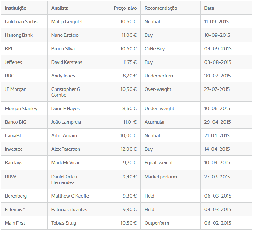Select BPI's CoRe Buy recommendation cell

pos(155,49)
